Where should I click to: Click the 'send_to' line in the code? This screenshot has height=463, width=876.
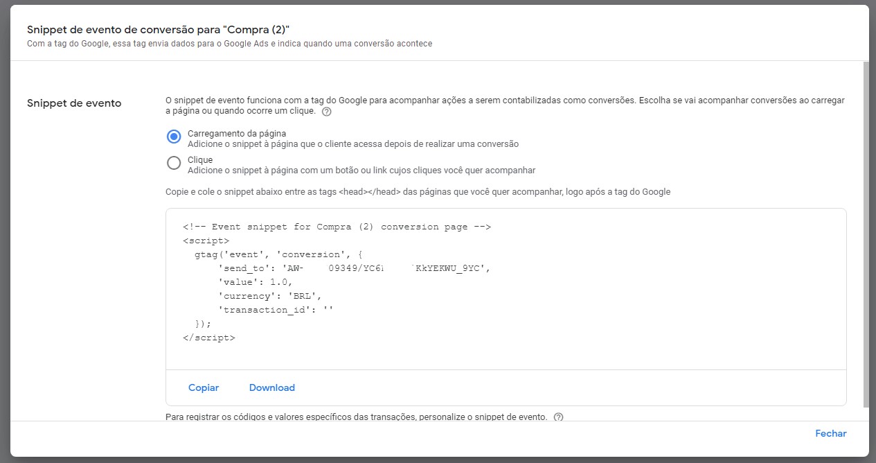355,268
